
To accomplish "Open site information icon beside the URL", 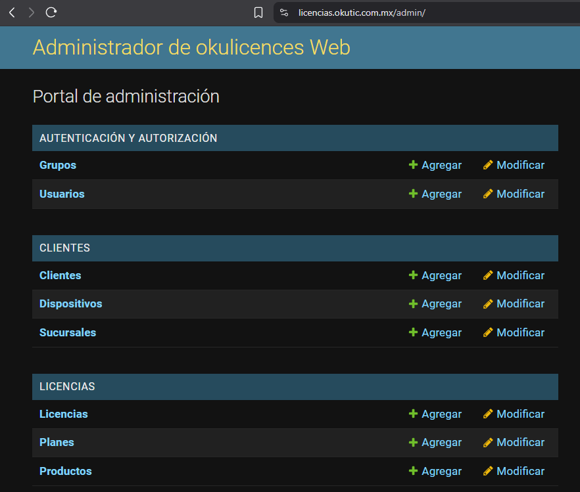I will coord(284,12).
